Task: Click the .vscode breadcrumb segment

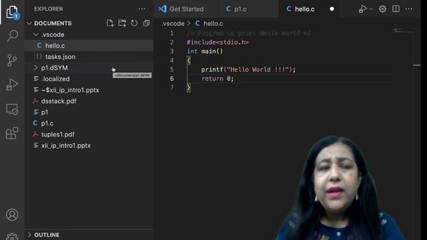Action: [x=173, y=24]
